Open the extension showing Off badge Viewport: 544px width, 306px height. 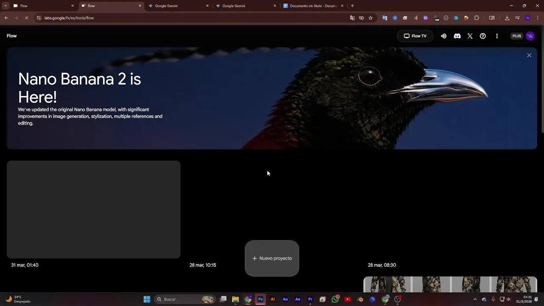(436, 18)
